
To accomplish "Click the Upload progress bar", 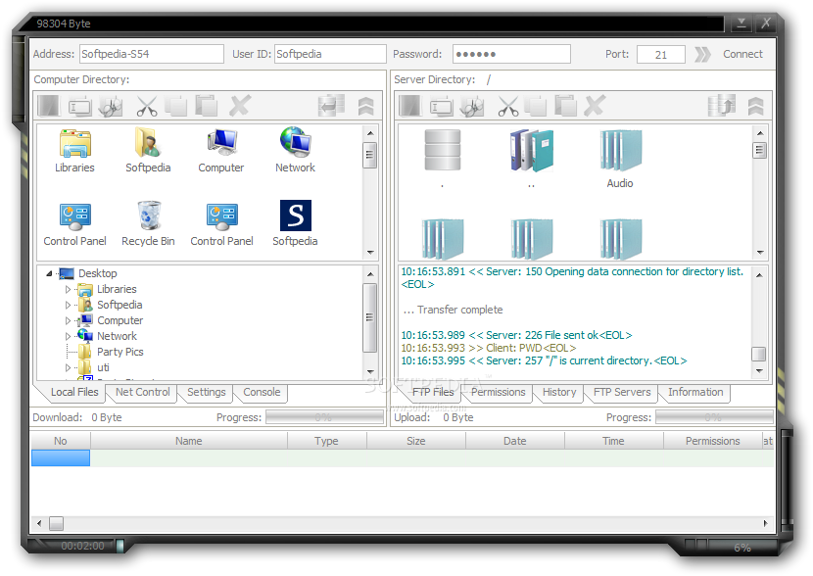I will pos(714,417).
